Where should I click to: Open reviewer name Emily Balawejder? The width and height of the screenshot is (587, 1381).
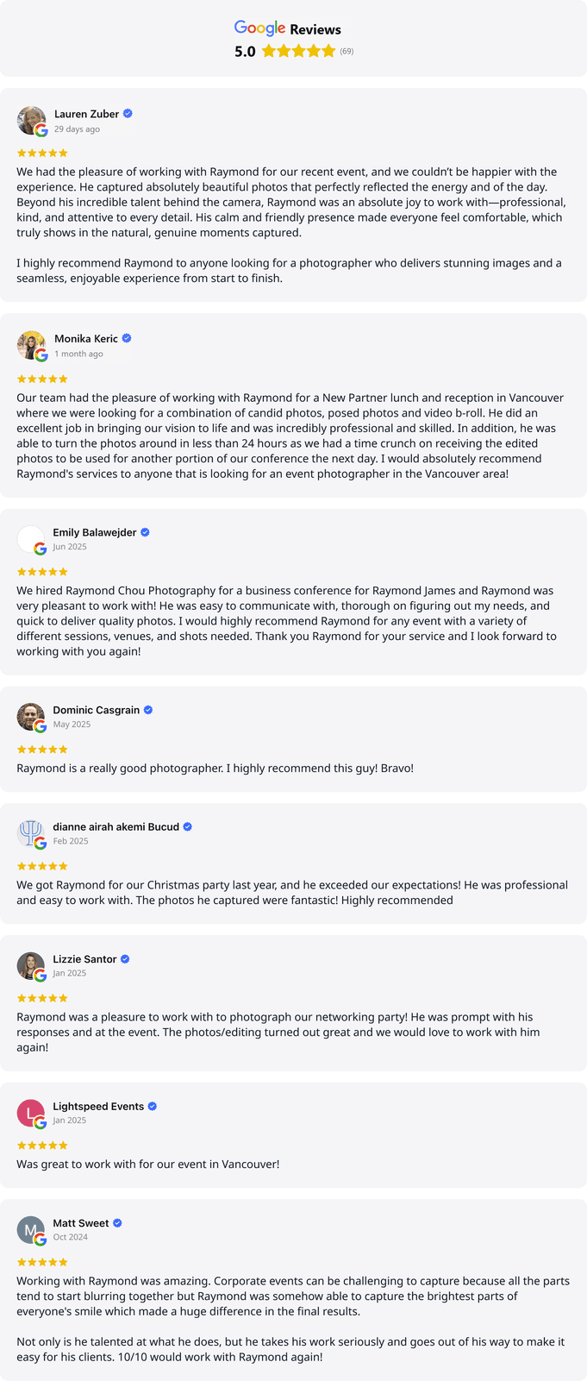point(95,533)
